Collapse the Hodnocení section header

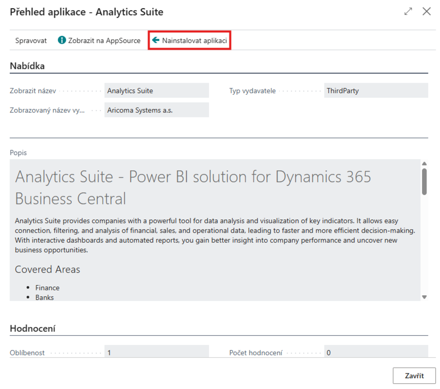(32, 329)
